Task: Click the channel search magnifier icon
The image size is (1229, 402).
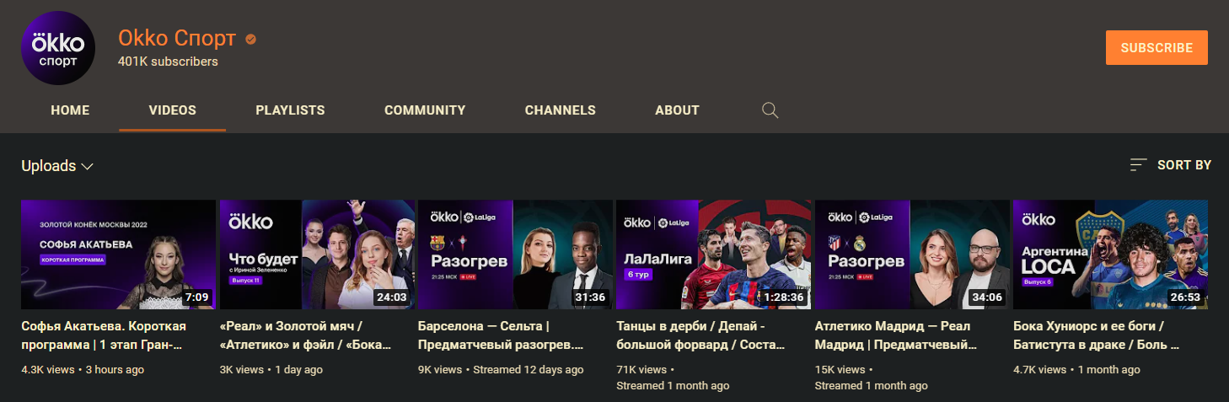Action: (770, 110)
